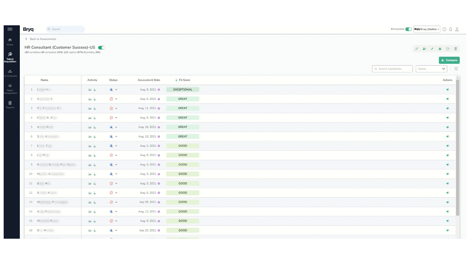
Task: Click the info icon beside Aug. 8, 2021 in row 1
Action: click(x=159, y=89)
